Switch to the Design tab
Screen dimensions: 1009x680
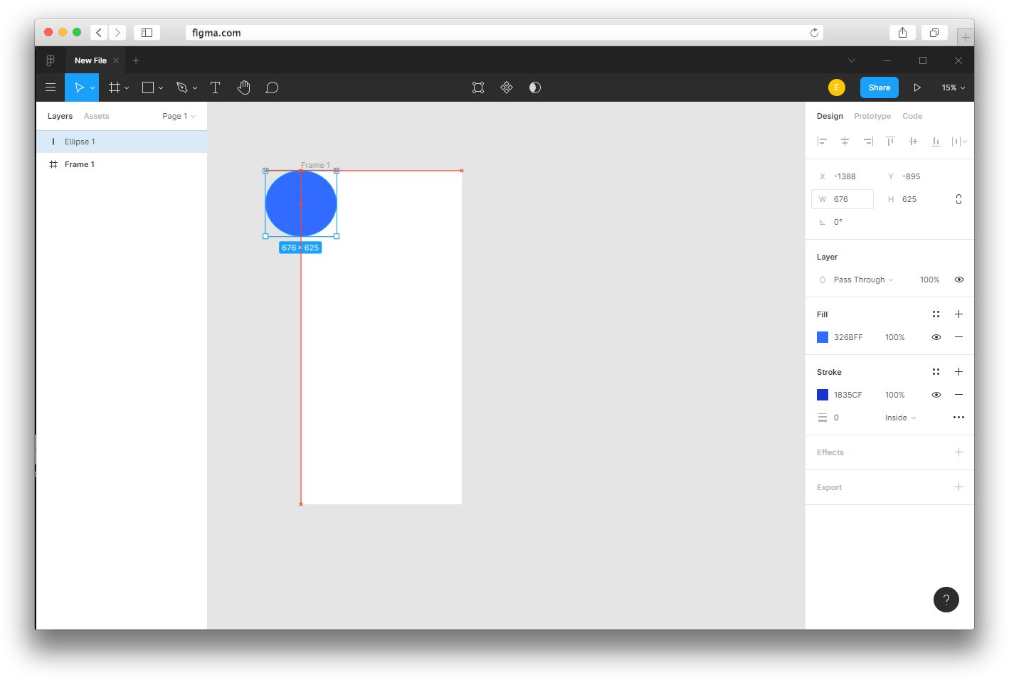pyautogui.click(x=830, y=116)
